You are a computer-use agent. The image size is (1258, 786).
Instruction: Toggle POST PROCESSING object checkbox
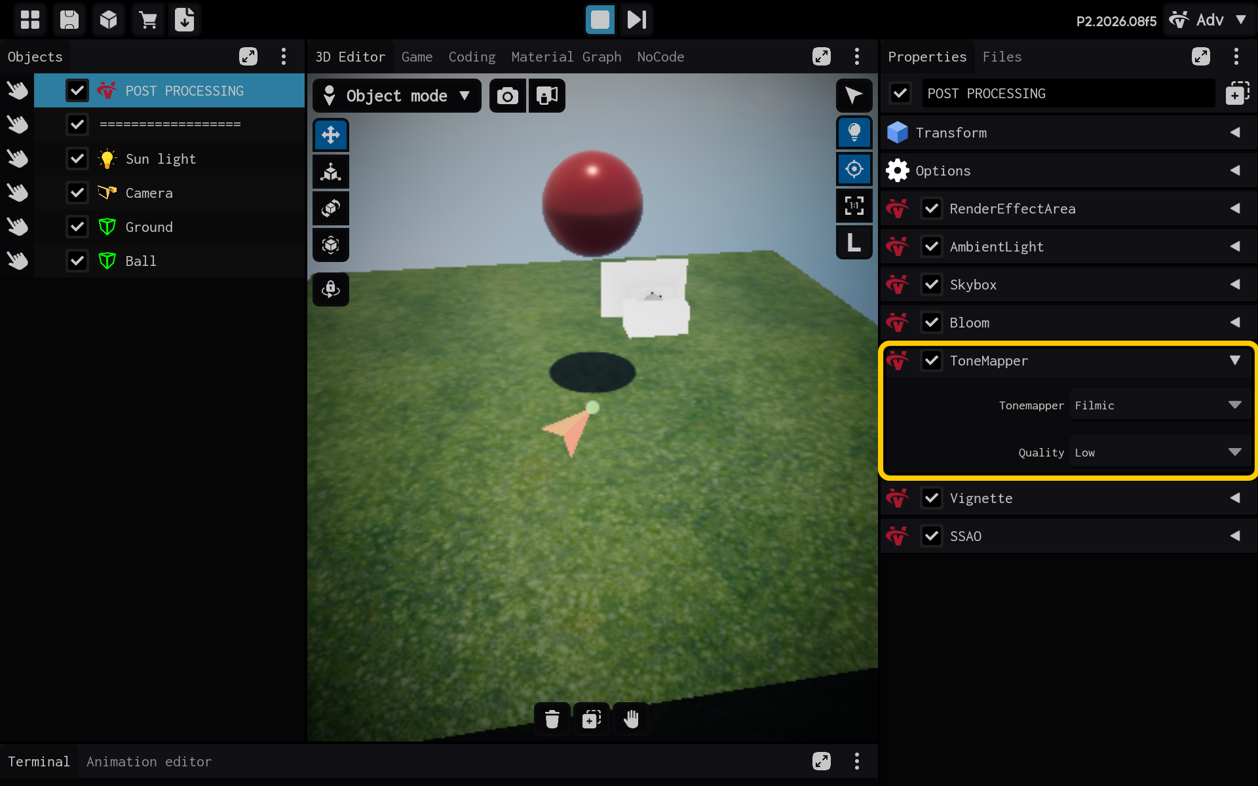(77, 90)
